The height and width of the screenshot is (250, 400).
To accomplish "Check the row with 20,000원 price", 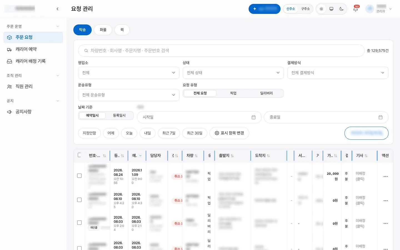I will pos(79,176).
